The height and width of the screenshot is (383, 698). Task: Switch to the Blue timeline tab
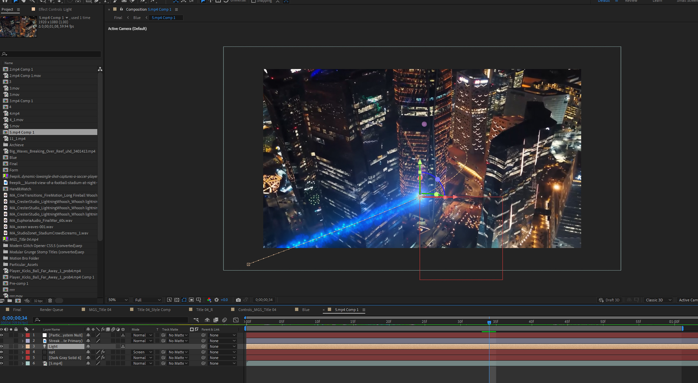pos(305,310)
